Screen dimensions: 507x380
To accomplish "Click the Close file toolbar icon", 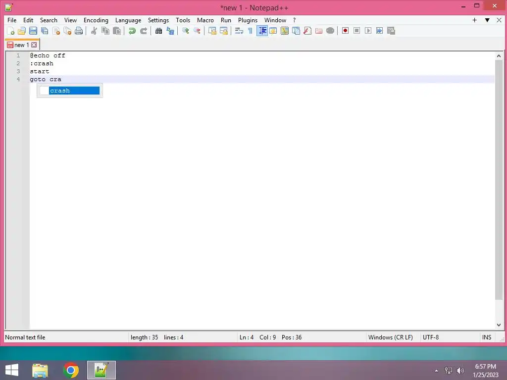I will pos(56,31).
